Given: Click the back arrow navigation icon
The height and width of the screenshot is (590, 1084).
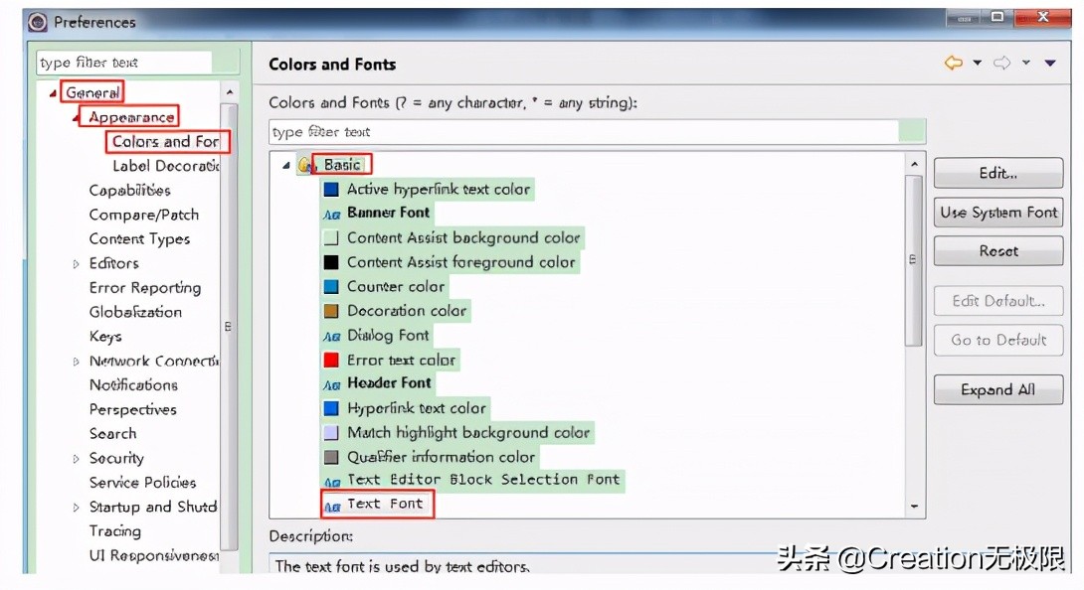Looking at the screenshot, I should [954, 63].
